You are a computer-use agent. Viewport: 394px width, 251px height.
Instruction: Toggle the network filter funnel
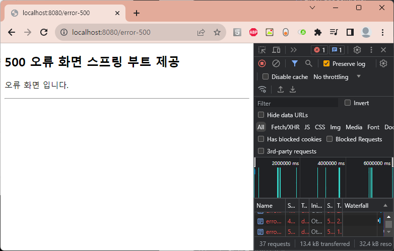click(295, 64)
